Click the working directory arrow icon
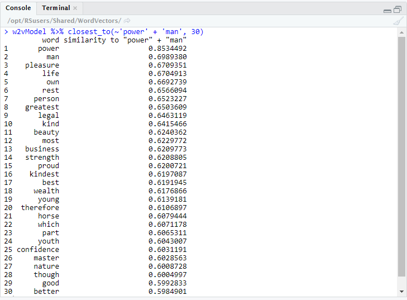The height and width of the screenshot is (300, 407). point(127,21)
